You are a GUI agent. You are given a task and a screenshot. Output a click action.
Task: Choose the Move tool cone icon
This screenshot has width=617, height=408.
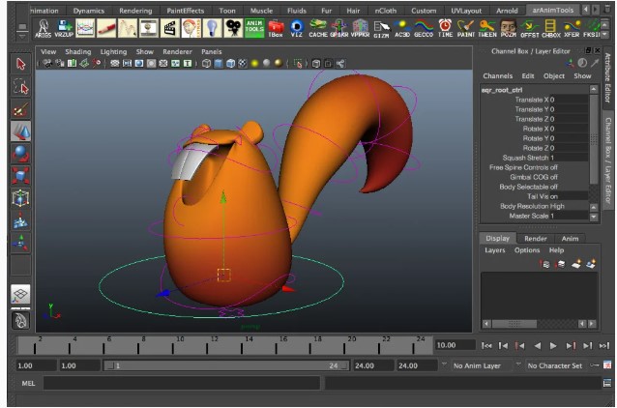tap(20, 131)
